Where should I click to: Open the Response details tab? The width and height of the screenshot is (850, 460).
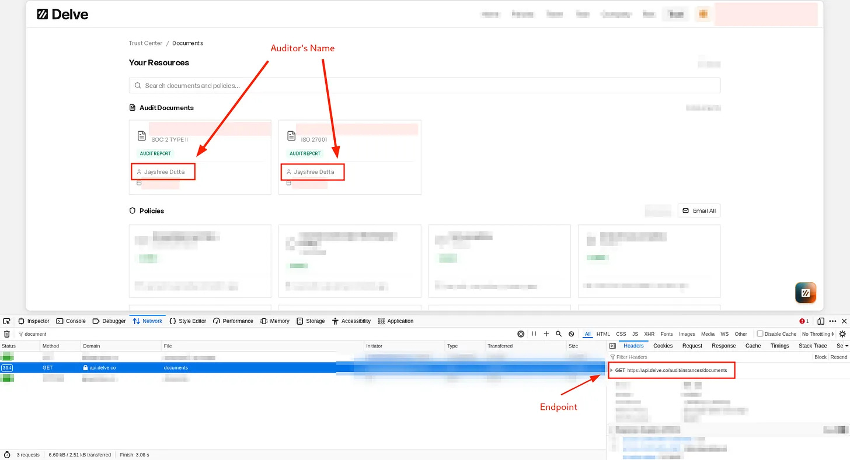724,346
